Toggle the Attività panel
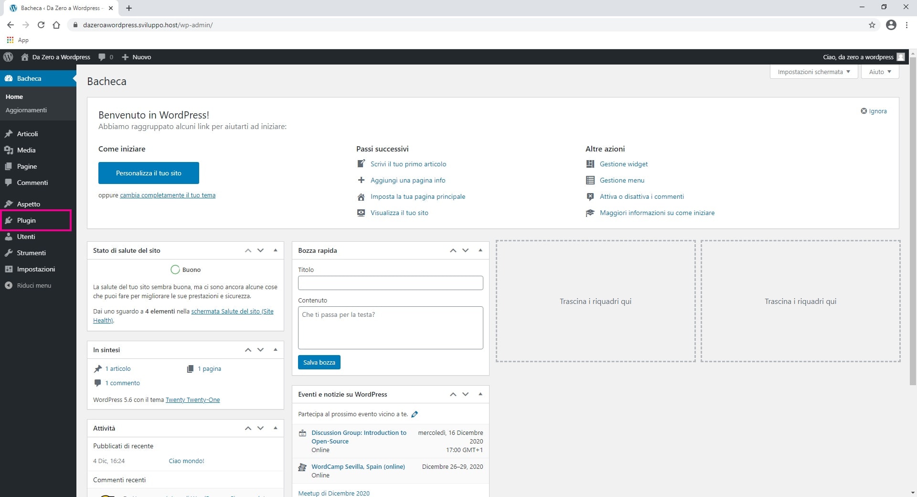The image size is (917, 497). (276, 428)
